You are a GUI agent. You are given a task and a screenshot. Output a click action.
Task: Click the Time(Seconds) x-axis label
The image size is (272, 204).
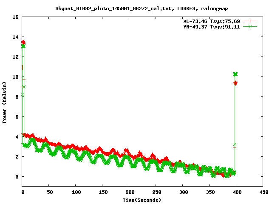[x=142, y=200]
